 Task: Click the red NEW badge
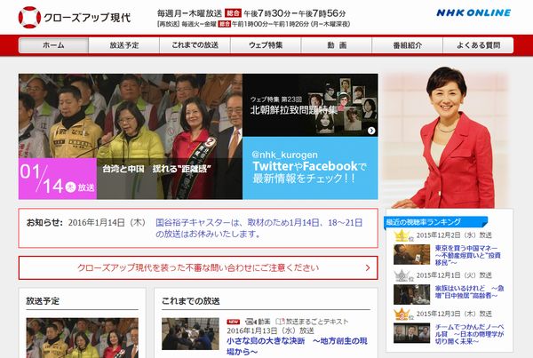(235, 321)
